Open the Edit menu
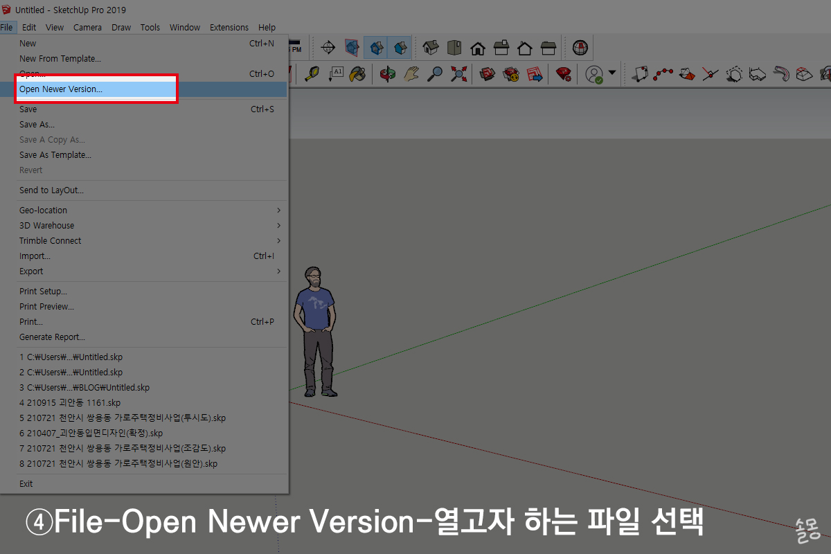 pos(29,27)
